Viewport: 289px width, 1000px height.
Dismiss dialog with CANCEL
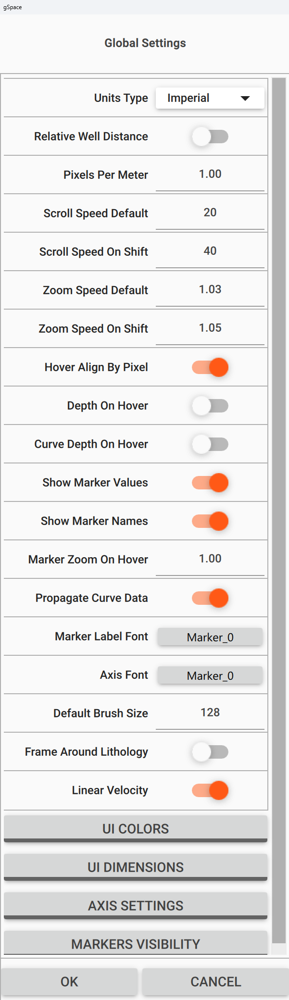215,981
